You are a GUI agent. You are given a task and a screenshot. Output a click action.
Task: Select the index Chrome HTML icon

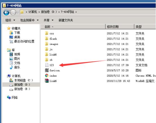(47, 76)
